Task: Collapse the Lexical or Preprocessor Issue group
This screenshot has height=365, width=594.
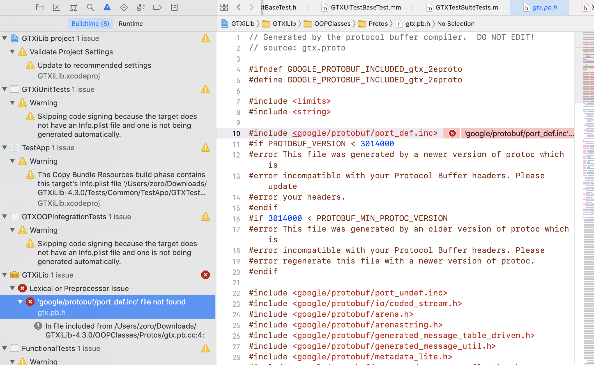Action: coord(12,288)
